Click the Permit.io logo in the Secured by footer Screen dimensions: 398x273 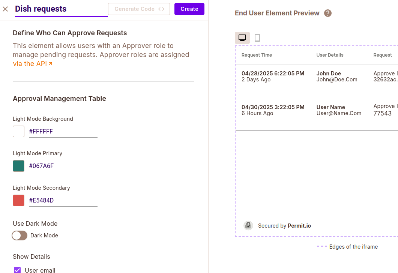[248, 225]
